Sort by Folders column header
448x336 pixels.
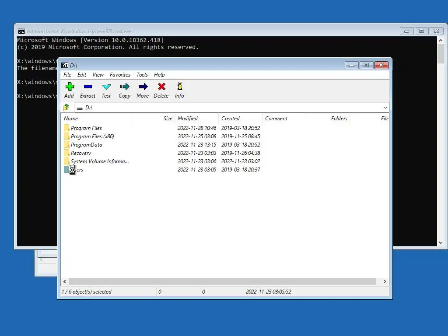[x=328, y=118]
